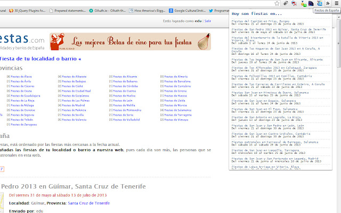Open Fiestas de Valencia link

click(x=74, y=120)
